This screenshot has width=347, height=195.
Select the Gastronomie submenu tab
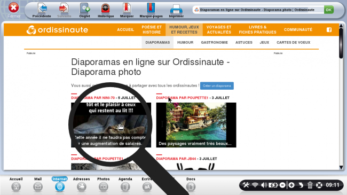pyautogui.click(x=214, y=42)
